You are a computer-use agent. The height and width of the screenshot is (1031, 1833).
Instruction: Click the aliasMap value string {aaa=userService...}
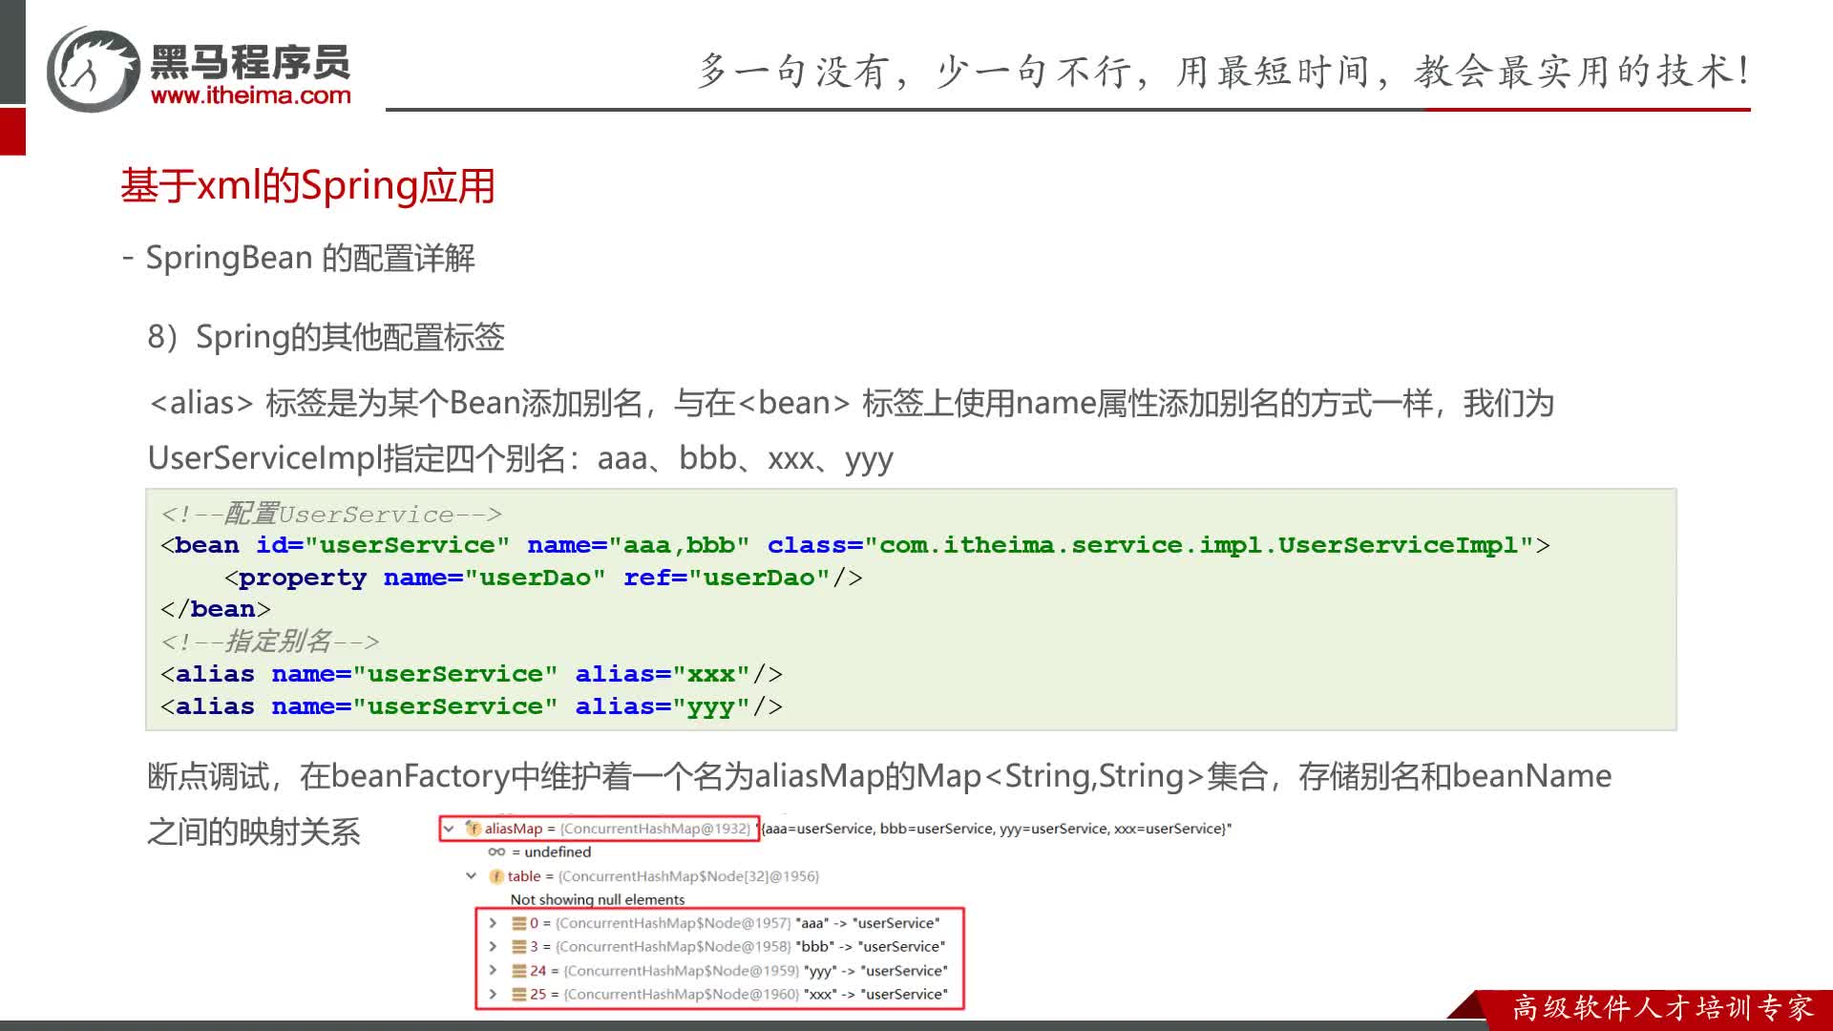pos(996,829)
